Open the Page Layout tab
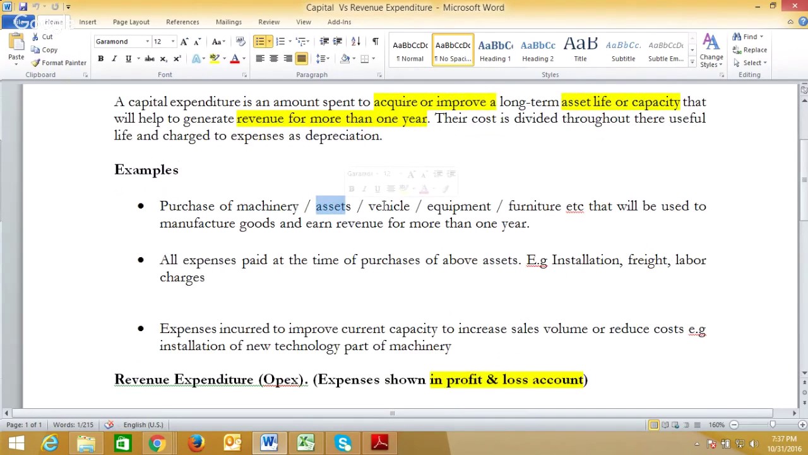808x455 pixels. point(131,22)
